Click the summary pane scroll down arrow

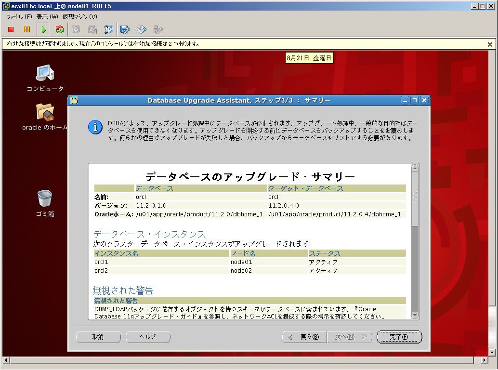point(415,315)
